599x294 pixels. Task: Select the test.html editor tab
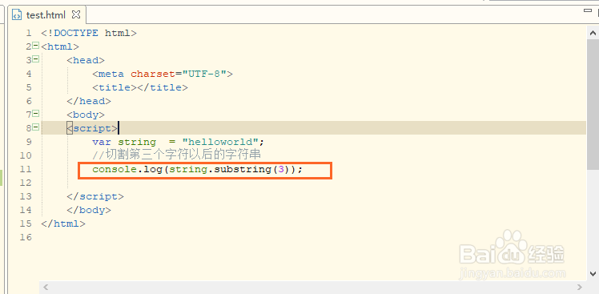pyautogui.click(x=46, y=15)
